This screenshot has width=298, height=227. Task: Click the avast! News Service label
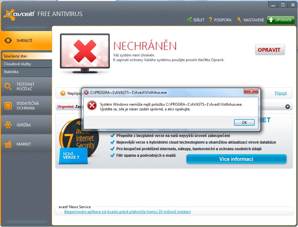75,207
